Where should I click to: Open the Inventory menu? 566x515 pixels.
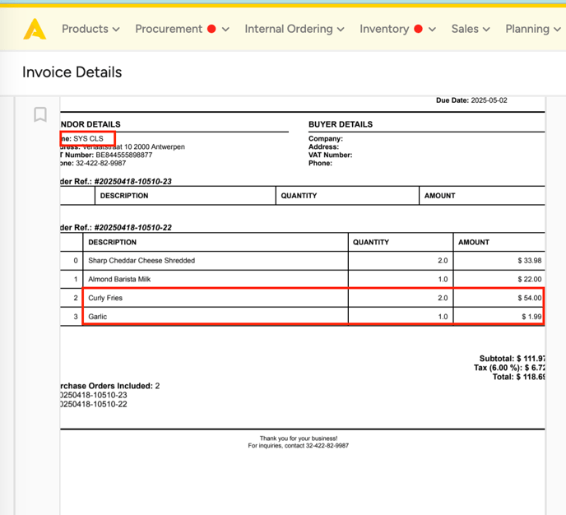(383, 29)
